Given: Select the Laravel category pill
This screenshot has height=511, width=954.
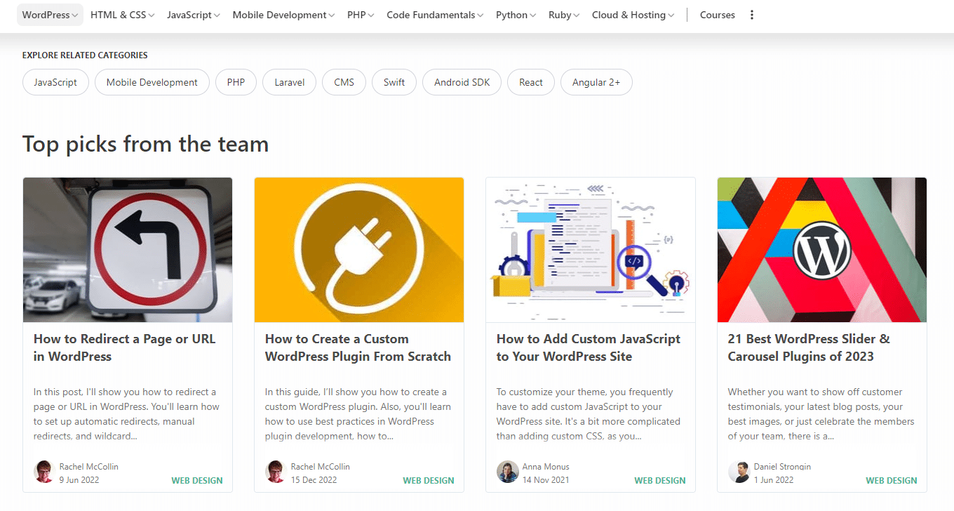Looking at the screenshot, I should (289, 82).
